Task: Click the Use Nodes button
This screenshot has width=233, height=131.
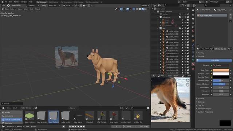Action: pyautogui.click(x=214, y=60)
